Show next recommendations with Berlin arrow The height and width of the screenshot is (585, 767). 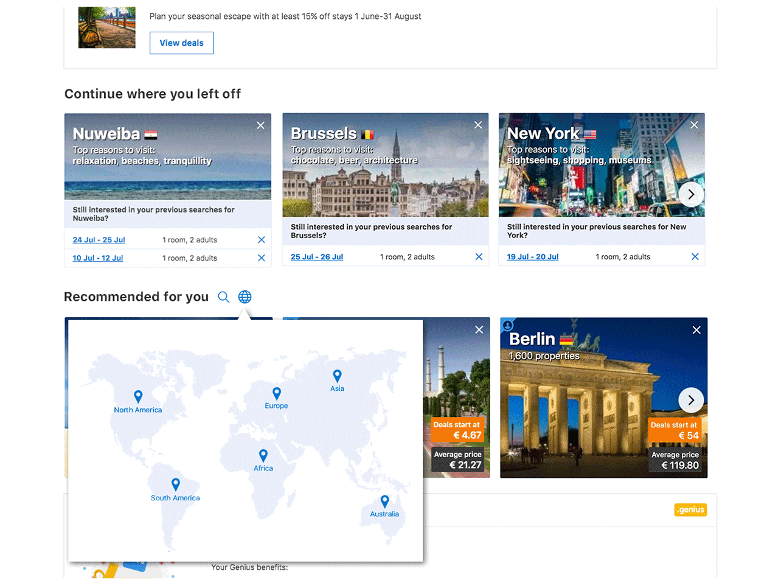click(x=691, y=401)
